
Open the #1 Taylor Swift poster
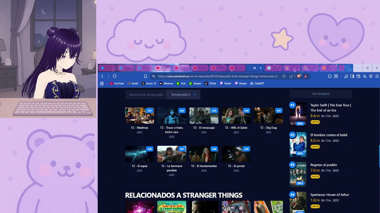(298, 114)
